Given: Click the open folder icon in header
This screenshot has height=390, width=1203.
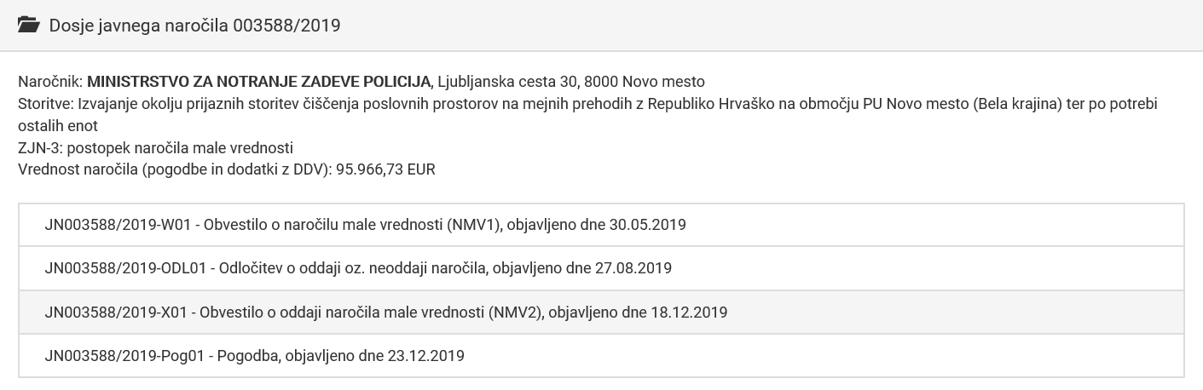Looking at the screenshot, I should click(x=29, y=26).
